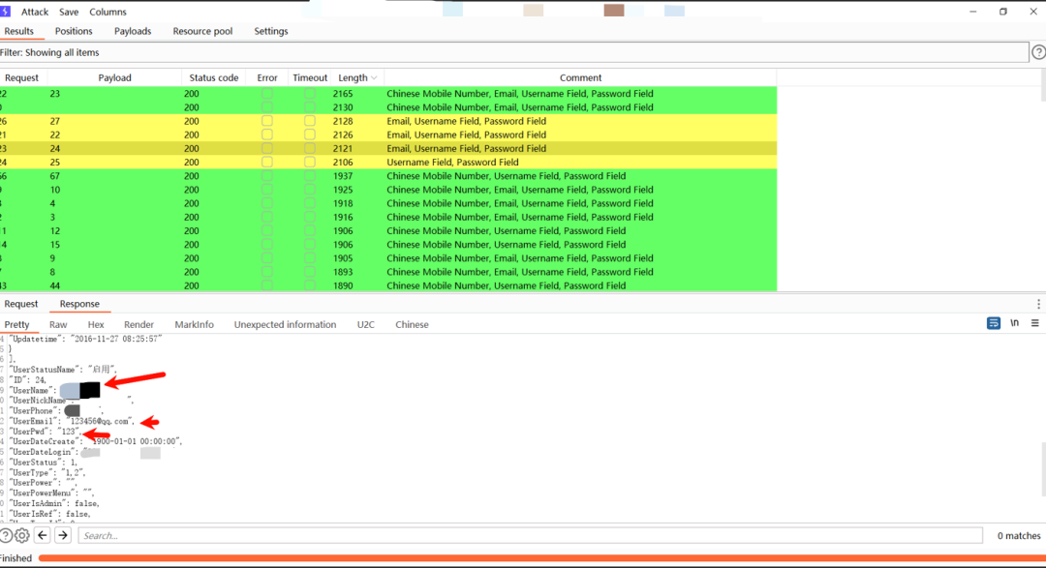Switch to the Payloads tab
The image size is (1046, 568).
[133, 31]
